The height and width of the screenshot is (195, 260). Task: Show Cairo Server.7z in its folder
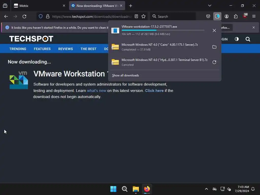pos(214,47)
